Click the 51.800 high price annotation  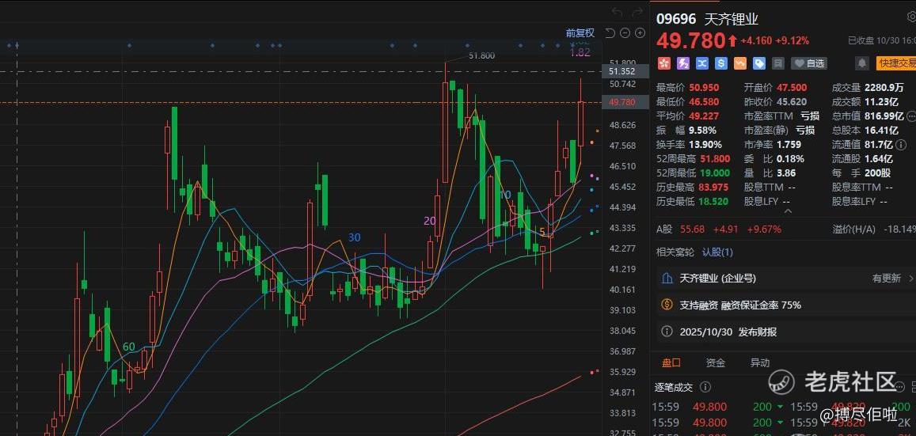click(482, 55)
